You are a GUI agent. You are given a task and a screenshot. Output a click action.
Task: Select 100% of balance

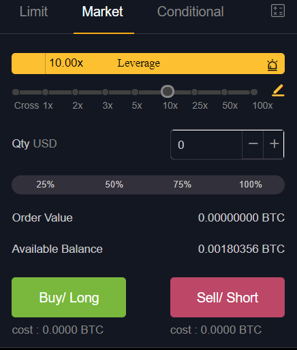click(x=251, y=184)
